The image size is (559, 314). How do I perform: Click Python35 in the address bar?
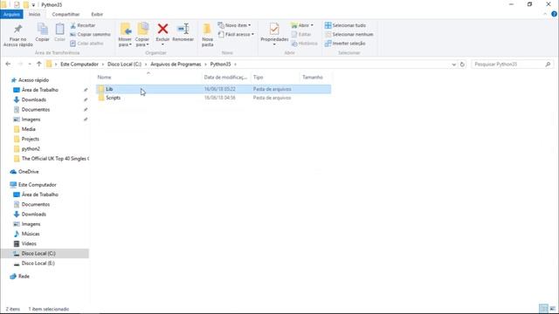[x=220, y=64]
